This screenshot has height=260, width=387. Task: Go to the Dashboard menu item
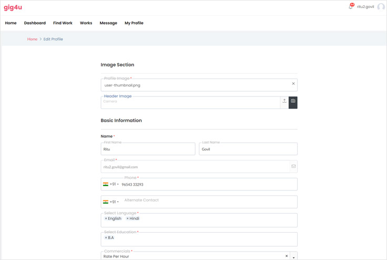pyautogui.click(x=35, y=23)
